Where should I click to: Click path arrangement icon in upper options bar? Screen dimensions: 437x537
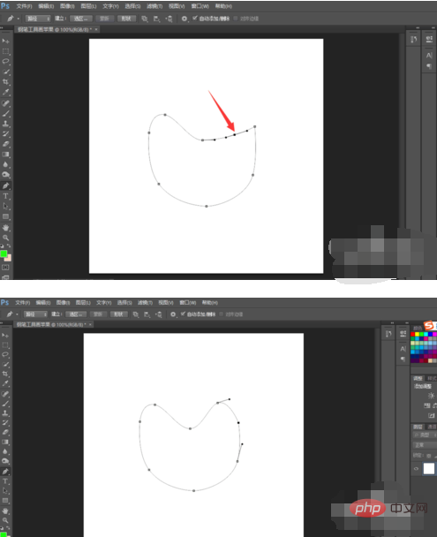click(x=169, y=19)
